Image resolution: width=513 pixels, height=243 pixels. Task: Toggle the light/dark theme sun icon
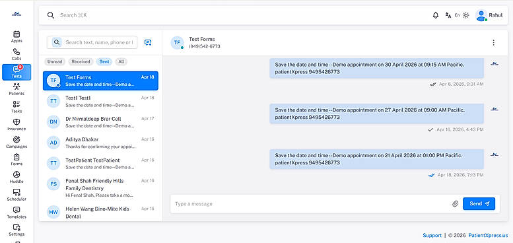[466, 15]
